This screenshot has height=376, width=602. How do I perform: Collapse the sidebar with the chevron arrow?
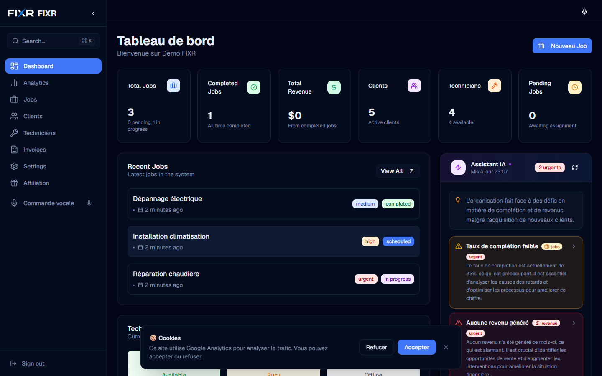click(93, 13)
